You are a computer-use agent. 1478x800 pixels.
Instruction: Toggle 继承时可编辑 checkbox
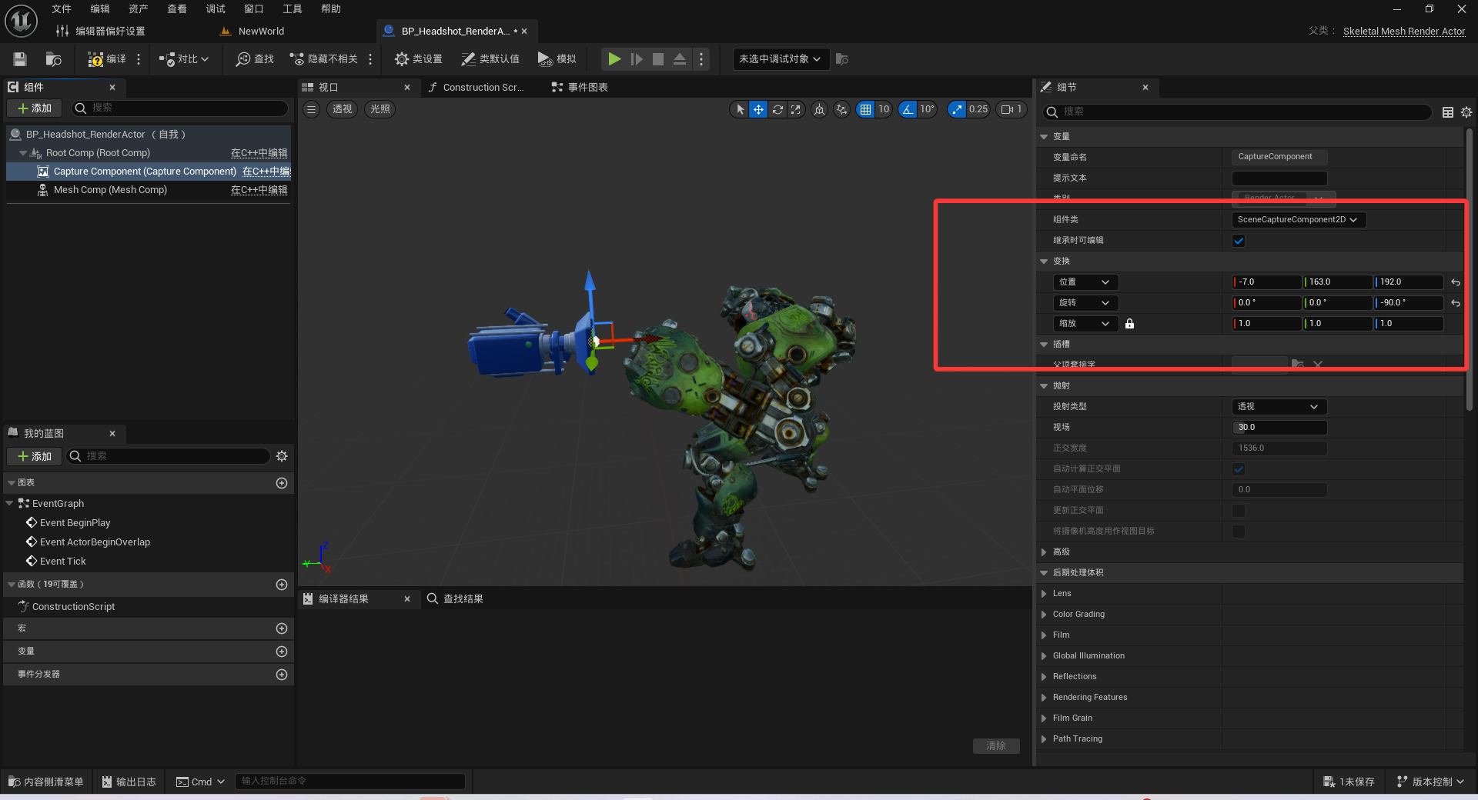(x=1239, y=241)
